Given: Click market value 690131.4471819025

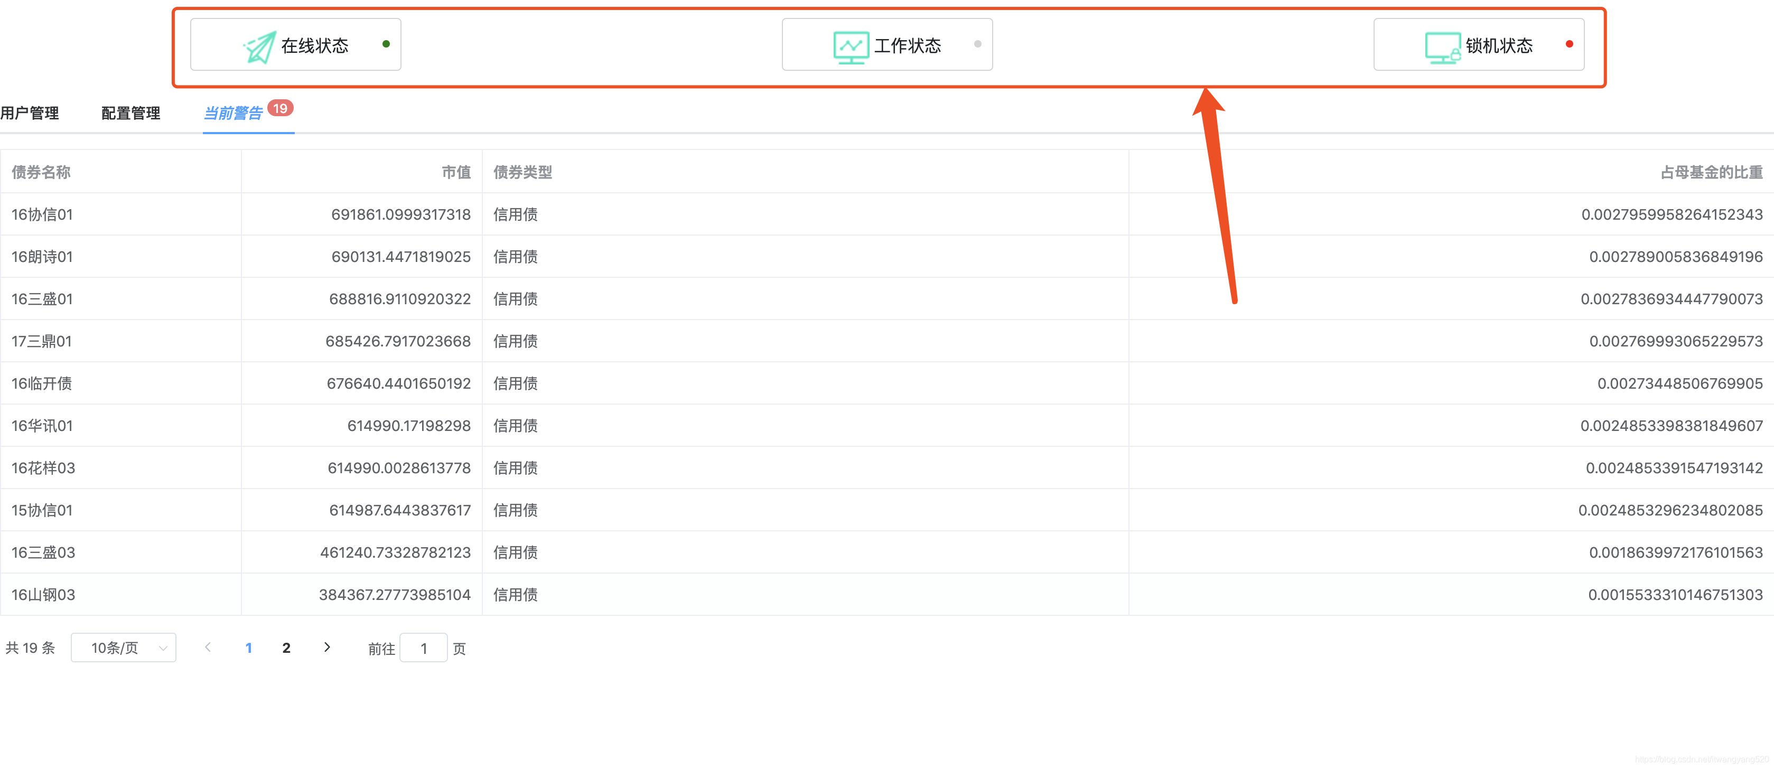Looking at the screenshot, I should (401, 257).
